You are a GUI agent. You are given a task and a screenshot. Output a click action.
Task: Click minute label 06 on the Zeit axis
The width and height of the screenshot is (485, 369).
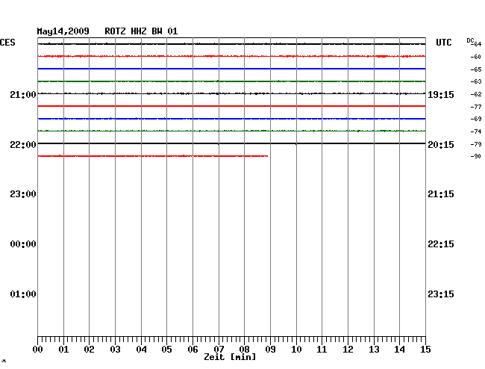[193, 350]
